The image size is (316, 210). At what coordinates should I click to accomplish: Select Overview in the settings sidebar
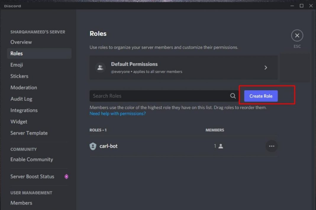click(21, 42)
